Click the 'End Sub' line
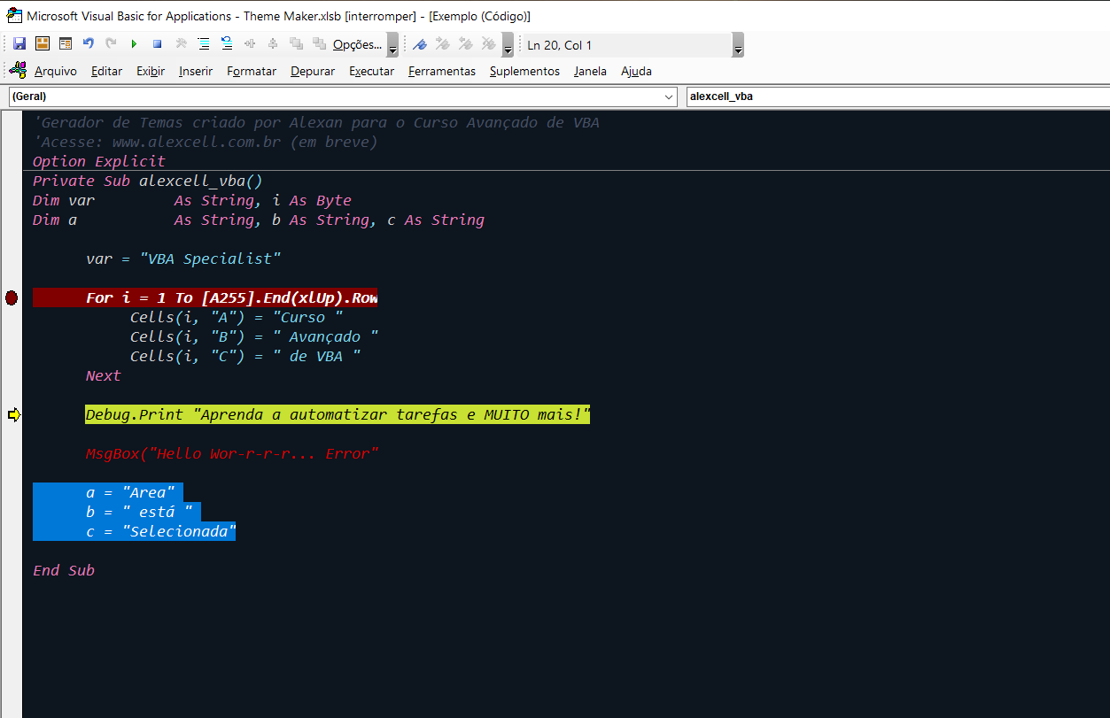 tap(64, 570)
